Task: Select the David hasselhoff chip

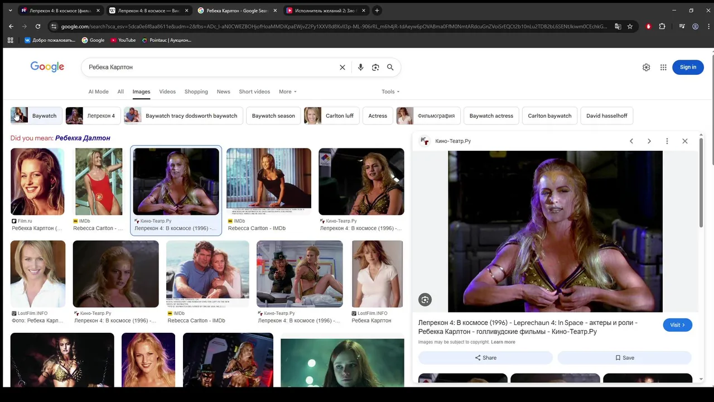Action: (x=607, y=116)
